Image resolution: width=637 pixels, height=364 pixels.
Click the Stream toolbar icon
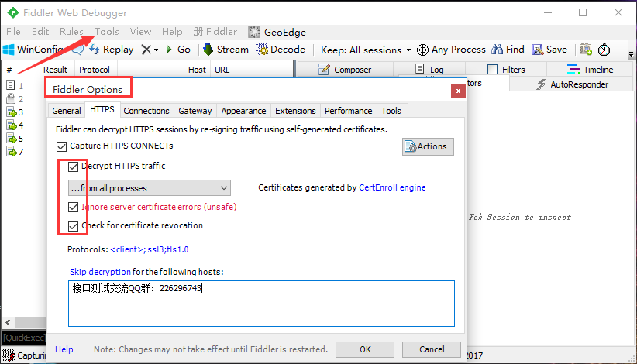click(208, 50)
